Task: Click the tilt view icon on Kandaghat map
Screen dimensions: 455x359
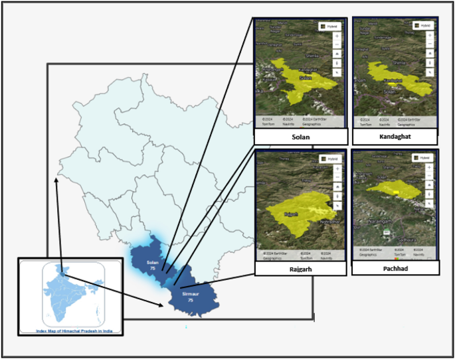Action: 430,53
